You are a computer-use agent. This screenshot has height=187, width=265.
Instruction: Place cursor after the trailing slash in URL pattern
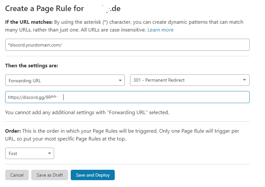[62, 45]
